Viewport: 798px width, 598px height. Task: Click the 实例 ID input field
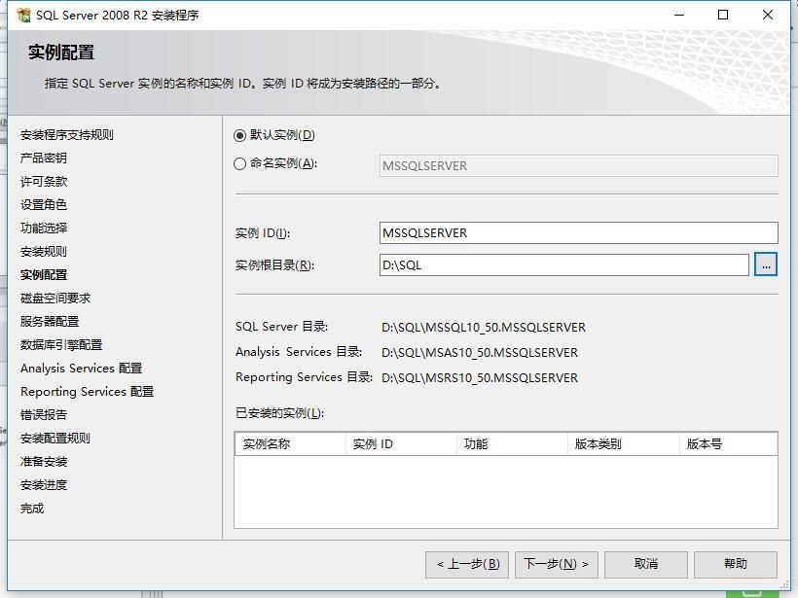[579, 233]
